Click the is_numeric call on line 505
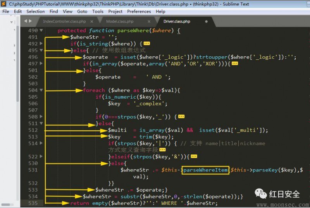310x208 pixels. pyautogui.click(x=121, y=97)
